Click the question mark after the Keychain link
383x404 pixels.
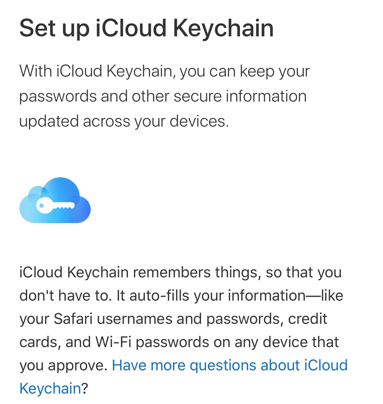click(x=85, y=389)
